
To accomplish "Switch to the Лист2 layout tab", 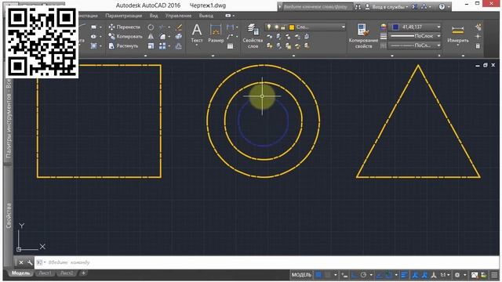I will coord(67,273).
